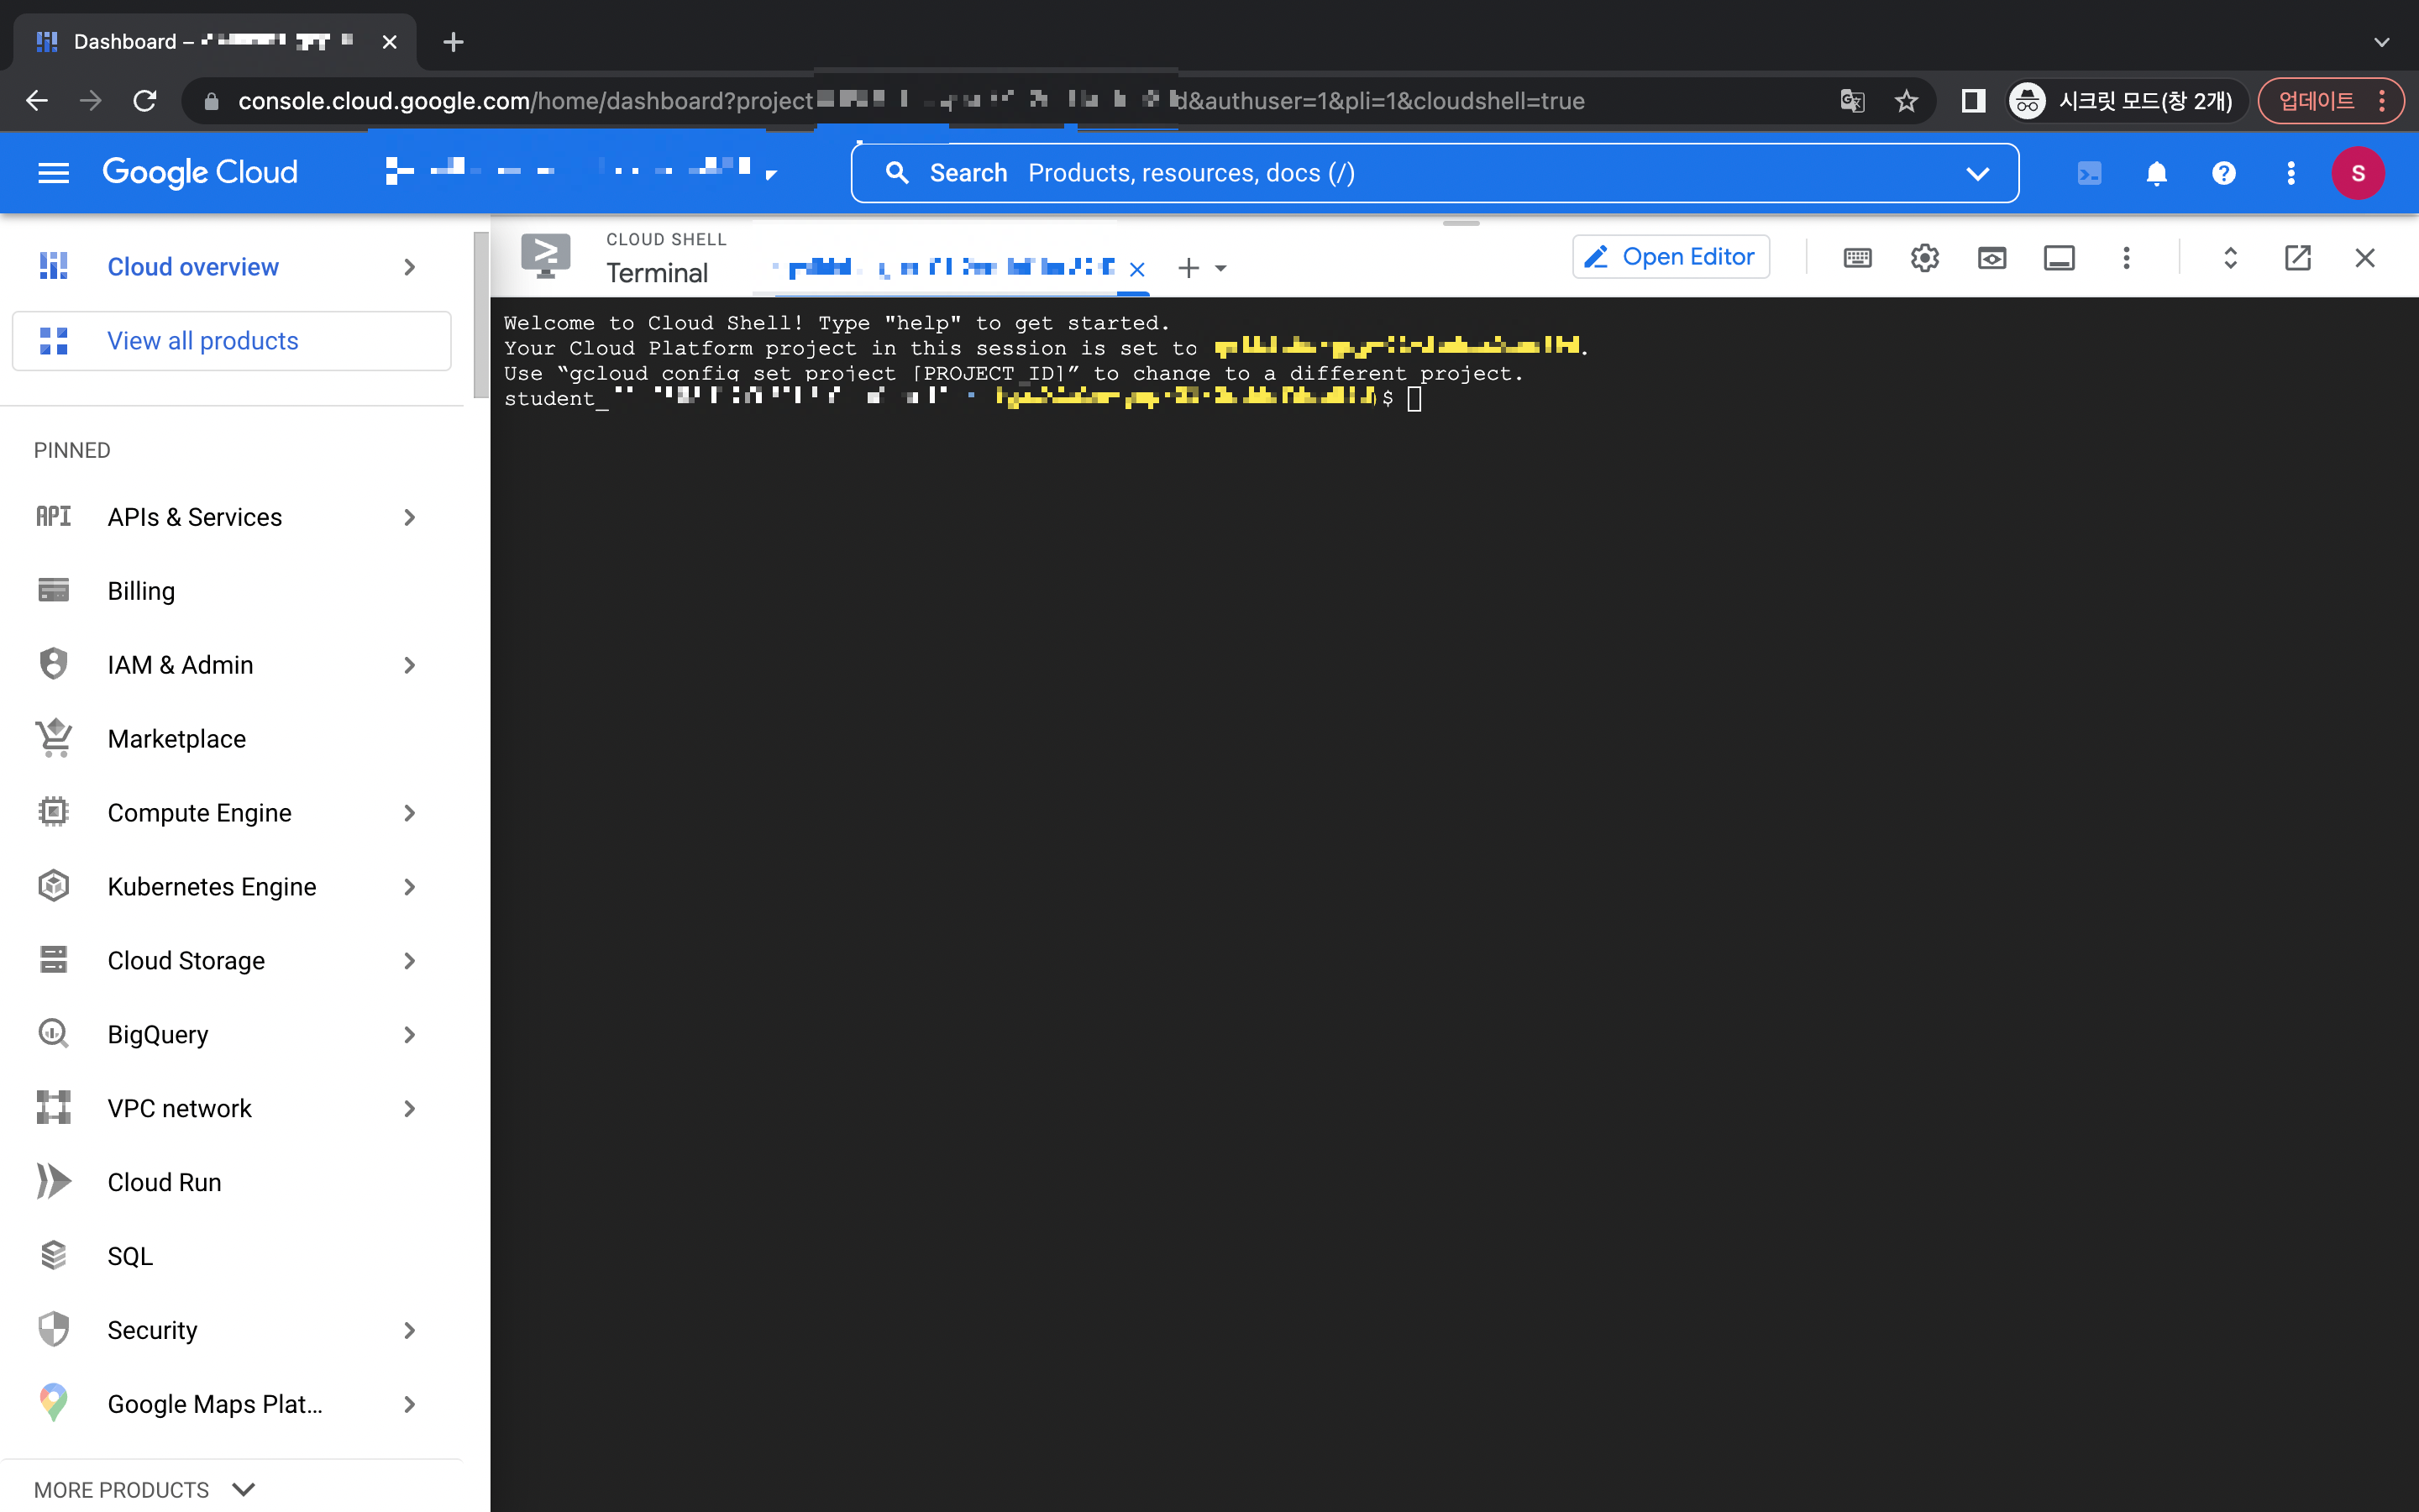The image size is (2419, 1512).
Task: Open the Google Cloud navigation hamburger menu
Action: [x=53, y=173]
